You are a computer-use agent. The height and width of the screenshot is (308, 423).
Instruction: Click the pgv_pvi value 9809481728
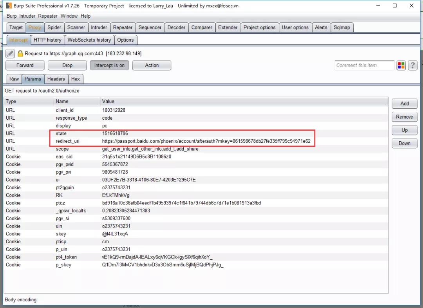(x=115, y=172)
